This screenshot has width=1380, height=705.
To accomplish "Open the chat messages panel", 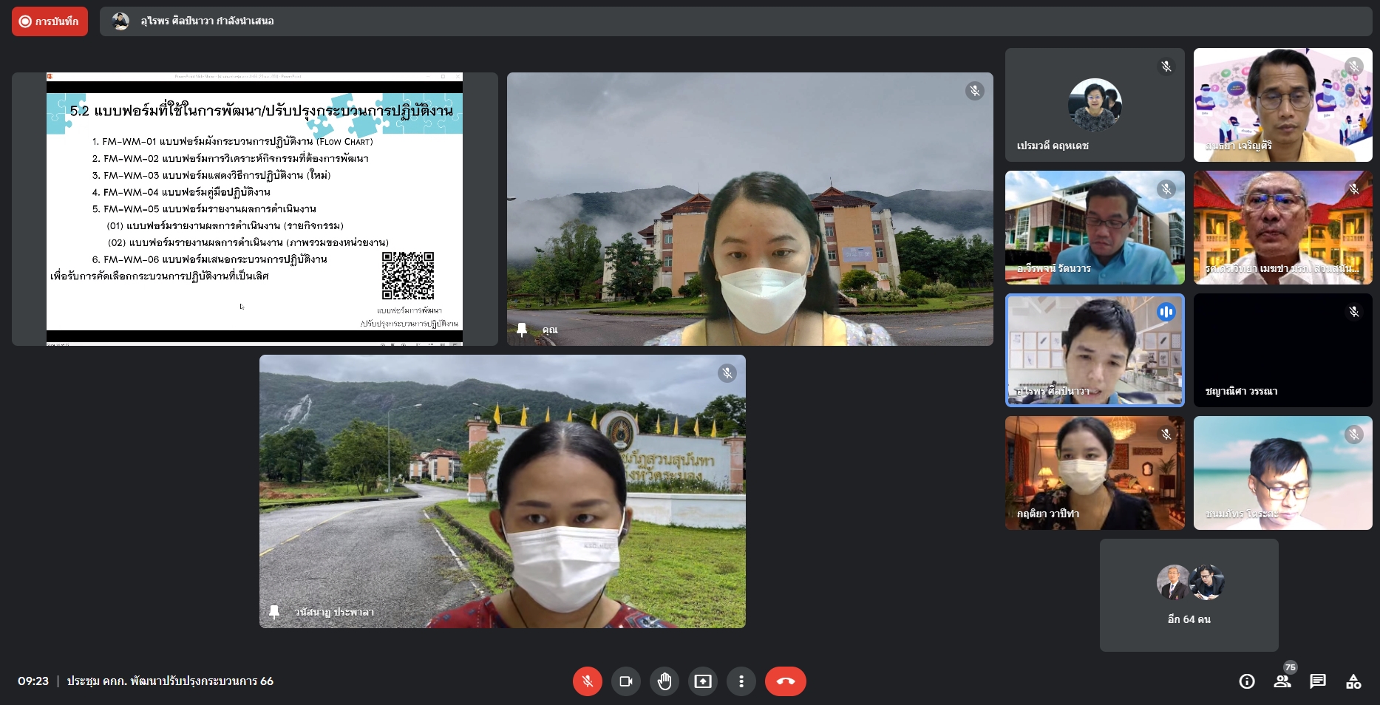I will 1318,681.
